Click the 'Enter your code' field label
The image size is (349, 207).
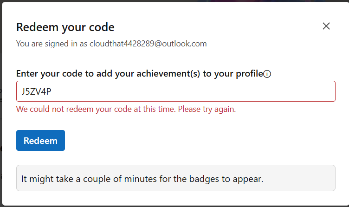(140, 74)
